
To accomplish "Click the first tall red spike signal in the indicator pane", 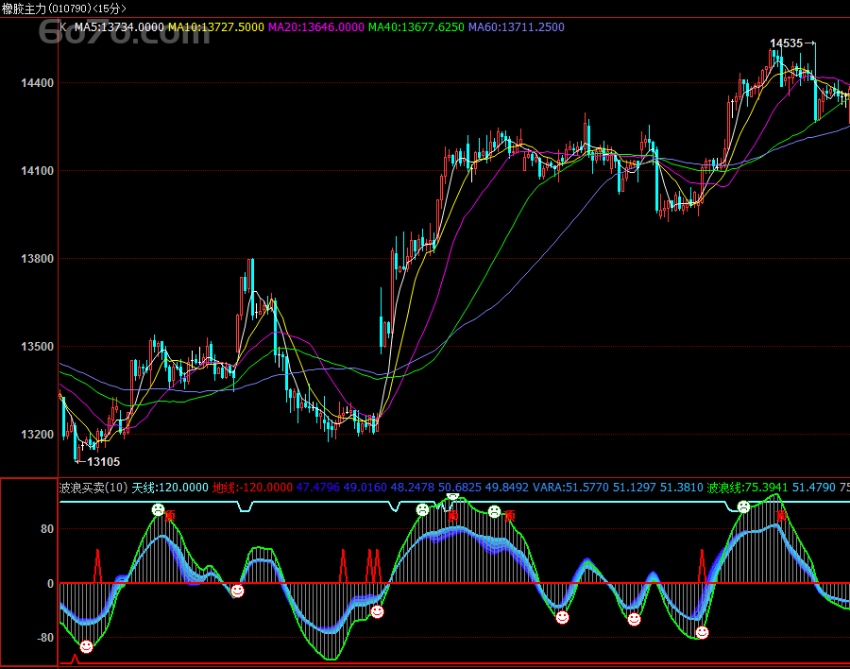I will 97,566.
